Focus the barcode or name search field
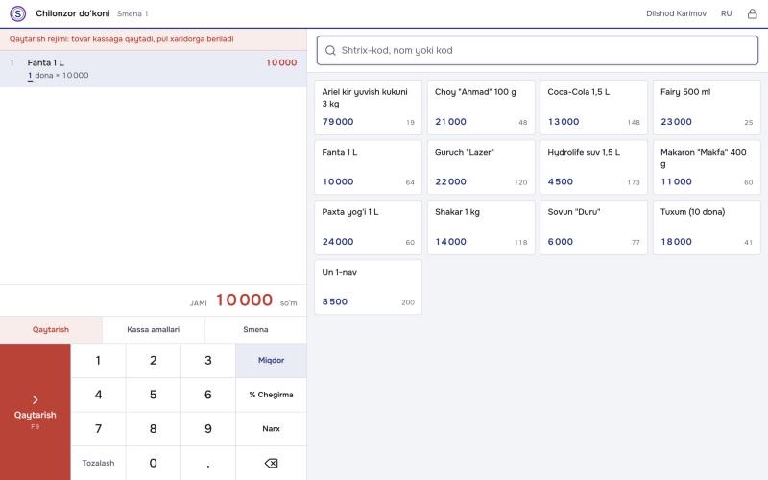The width and height of the screenshot is (768, 480). click(538, 51)
